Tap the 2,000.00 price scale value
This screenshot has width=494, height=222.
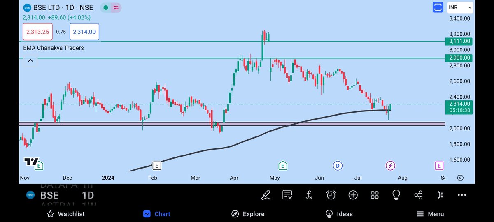click(460, 128)
